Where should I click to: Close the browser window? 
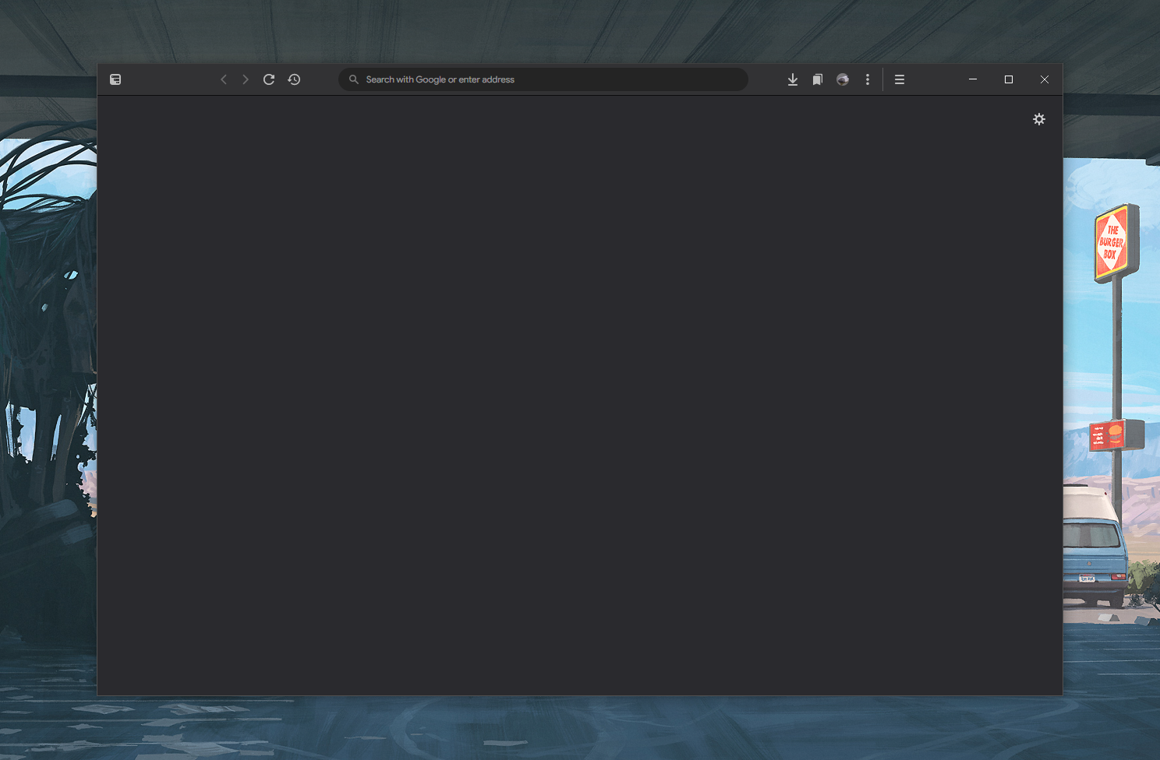tap(1045, 79)
